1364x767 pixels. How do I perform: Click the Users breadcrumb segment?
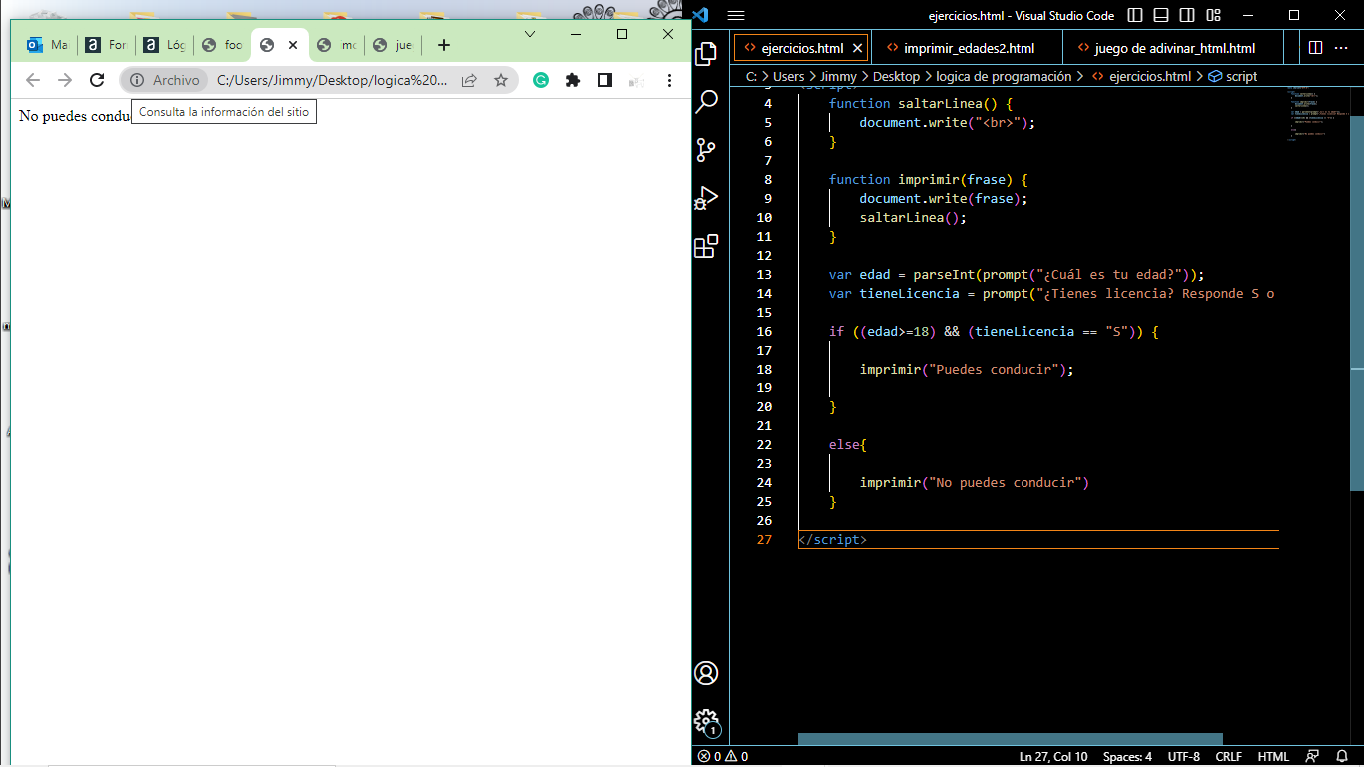(x=788, y=76)
